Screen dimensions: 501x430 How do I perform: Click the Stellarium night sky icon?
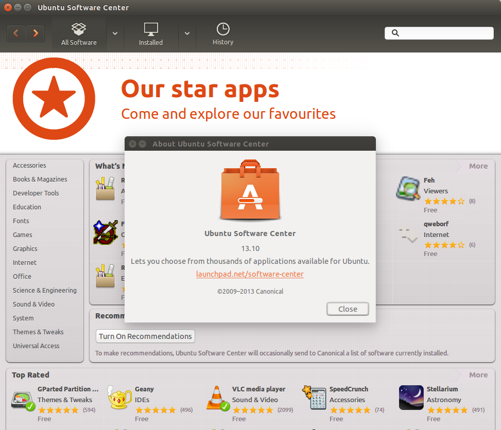[411, 398]
